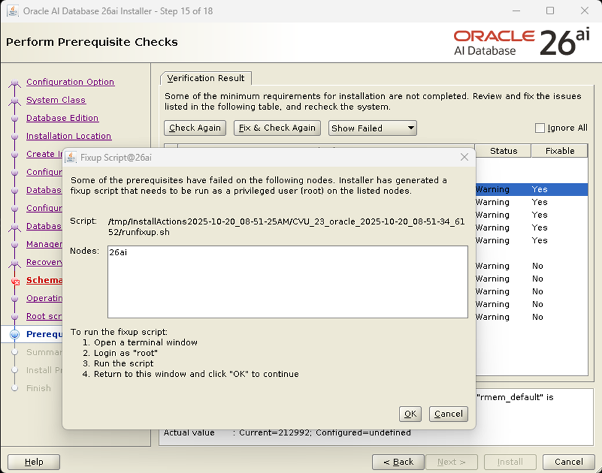Click the Schema step marked with error

coord(44,281)
